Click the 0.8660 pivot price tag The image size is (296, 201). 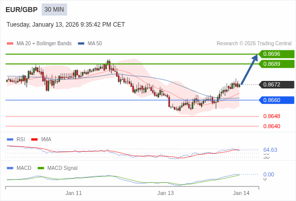pyautogui.click(x=276, y=100)
